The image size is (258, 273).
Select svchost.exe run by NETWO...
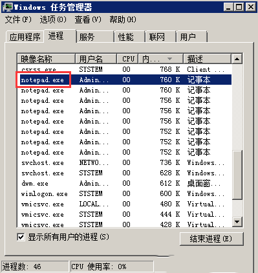[x=124, y=162]
